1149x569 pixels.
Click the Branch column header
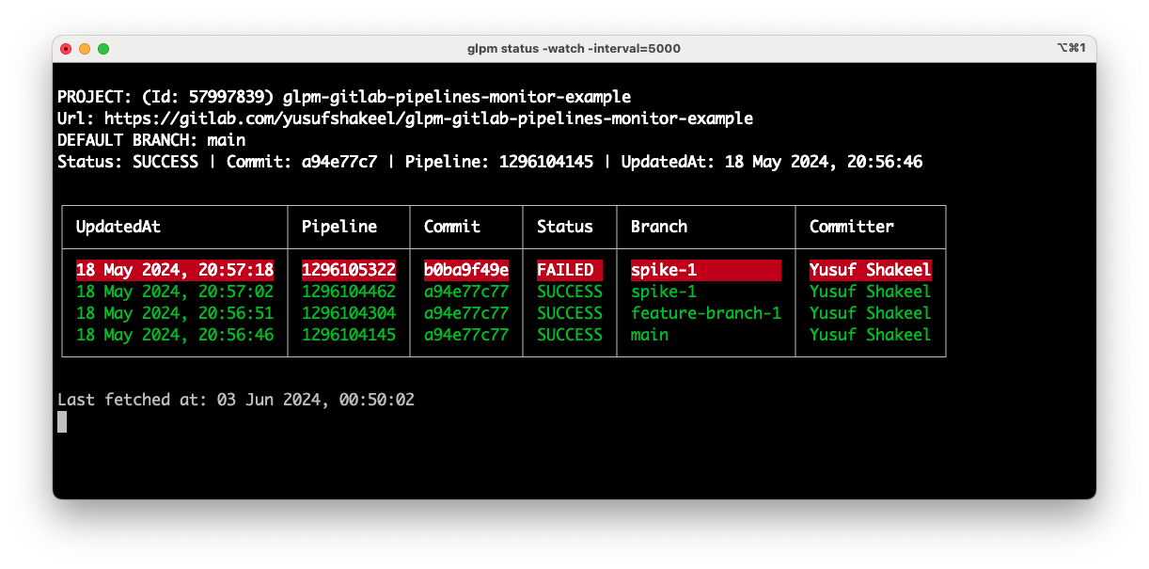tap(659, 227)
